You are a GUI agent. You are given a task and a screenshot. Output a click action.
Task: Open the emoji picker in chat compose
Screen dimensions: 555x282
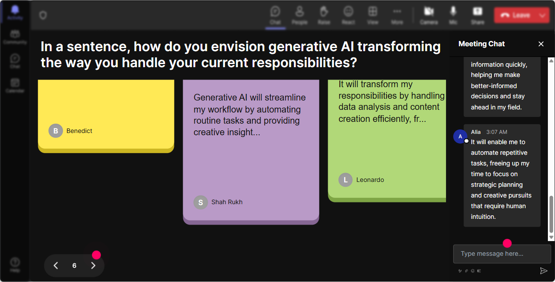pos(473,270)
